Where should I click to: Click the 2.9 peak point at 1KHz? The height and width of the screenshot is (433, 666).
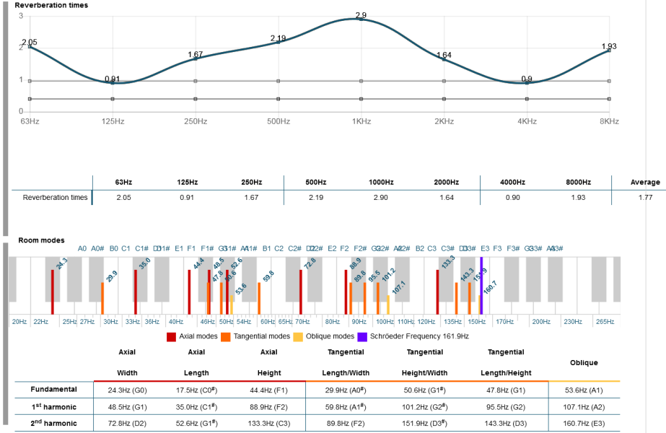click(361, 19)
